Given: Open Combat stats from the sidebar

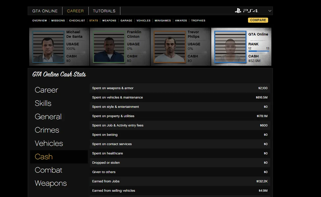Looking at the screenshot, I should (48, 170).
